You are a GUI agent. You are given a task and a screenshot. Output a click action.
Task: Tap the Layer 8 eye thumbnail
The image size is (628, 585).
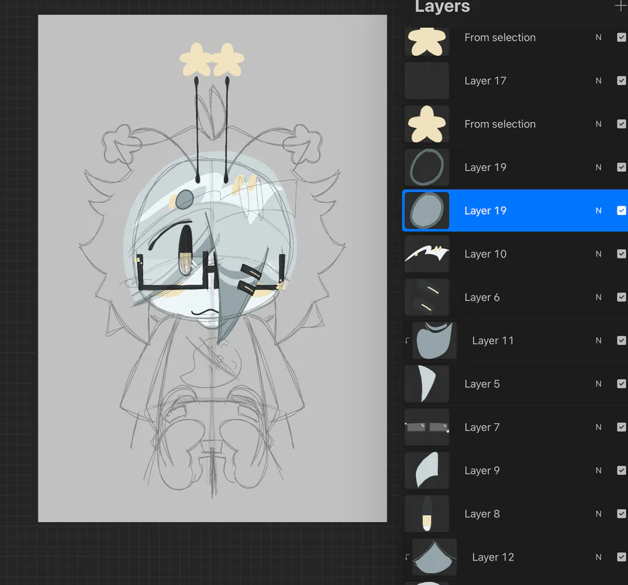tap(427, 513)
